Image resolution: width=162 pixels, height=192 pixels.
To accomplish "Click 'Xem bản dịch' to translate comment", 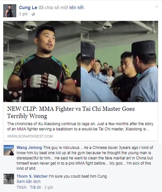I will (29, 181).
